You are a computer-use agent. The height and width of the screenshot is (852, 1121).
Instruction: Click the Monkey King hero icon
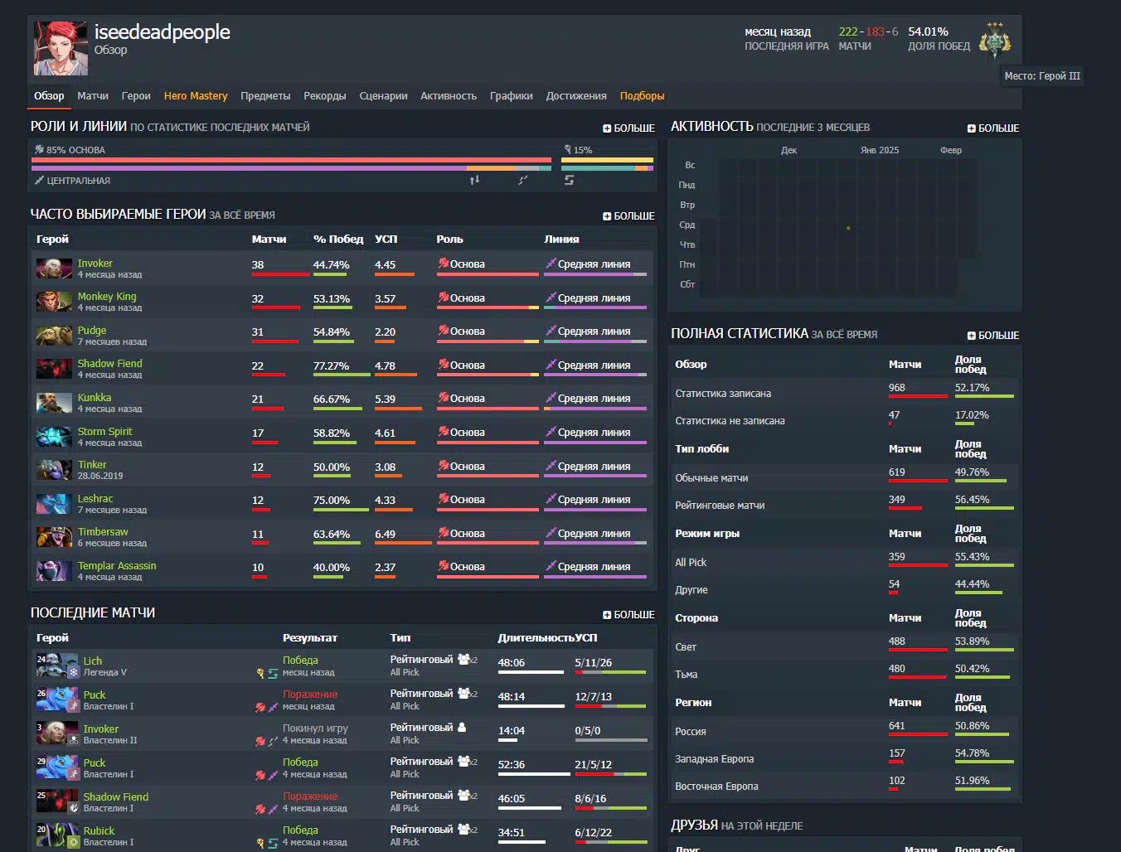tap(54, 302)
